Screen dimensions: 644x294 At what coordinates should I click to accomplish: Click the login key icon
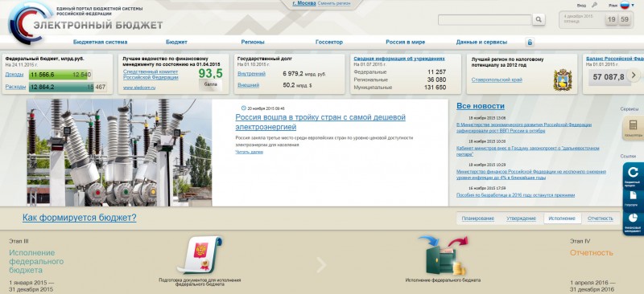[x=594, y=6]
